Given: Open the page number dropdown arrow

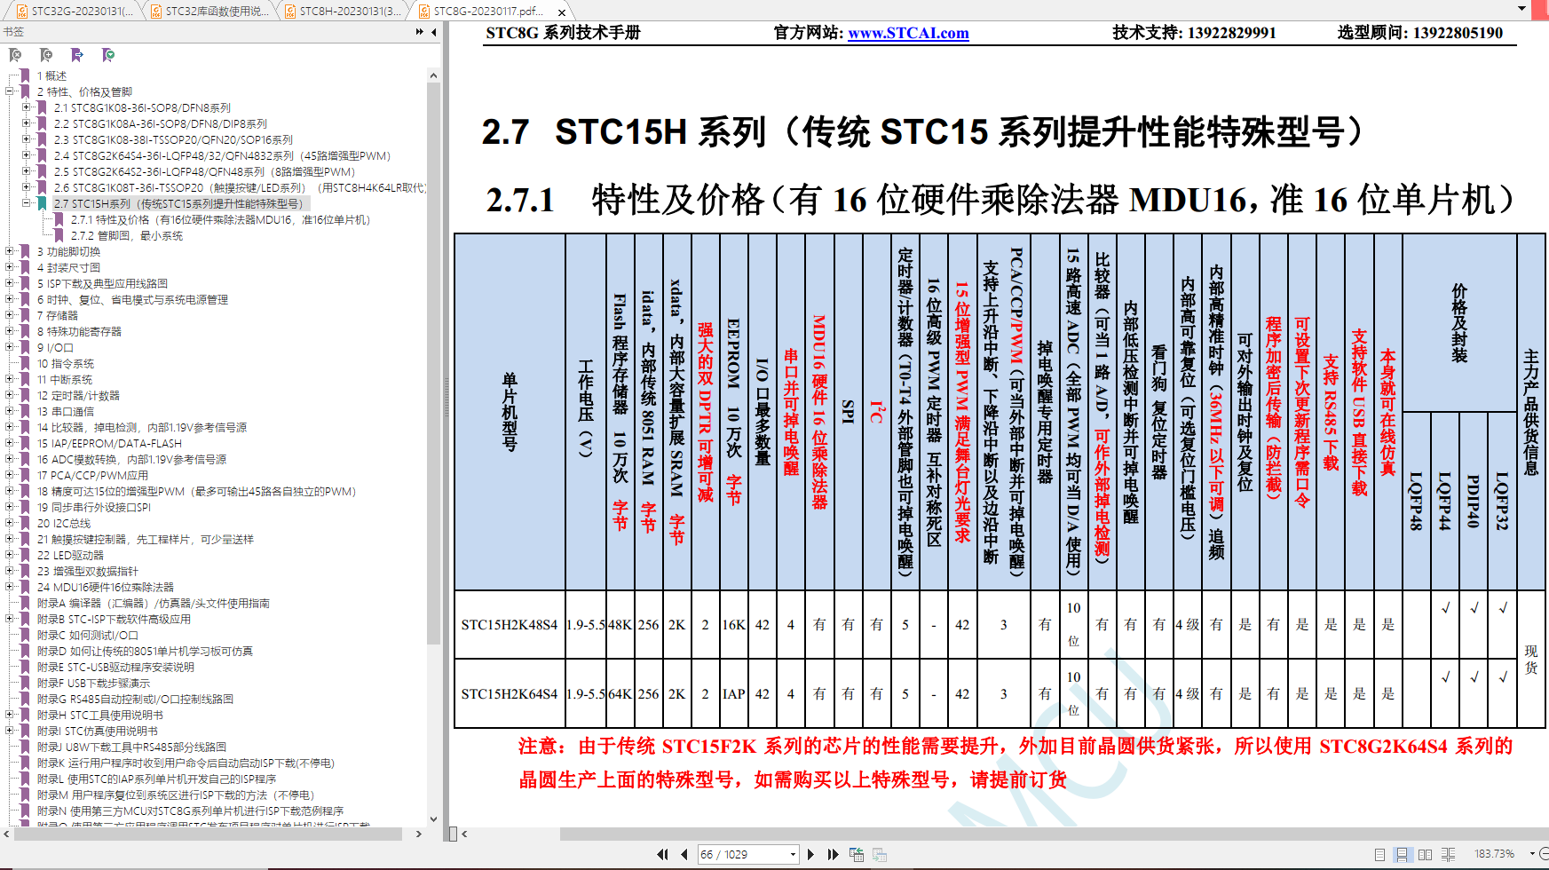Looking at the screenshot, I should 793,854.
